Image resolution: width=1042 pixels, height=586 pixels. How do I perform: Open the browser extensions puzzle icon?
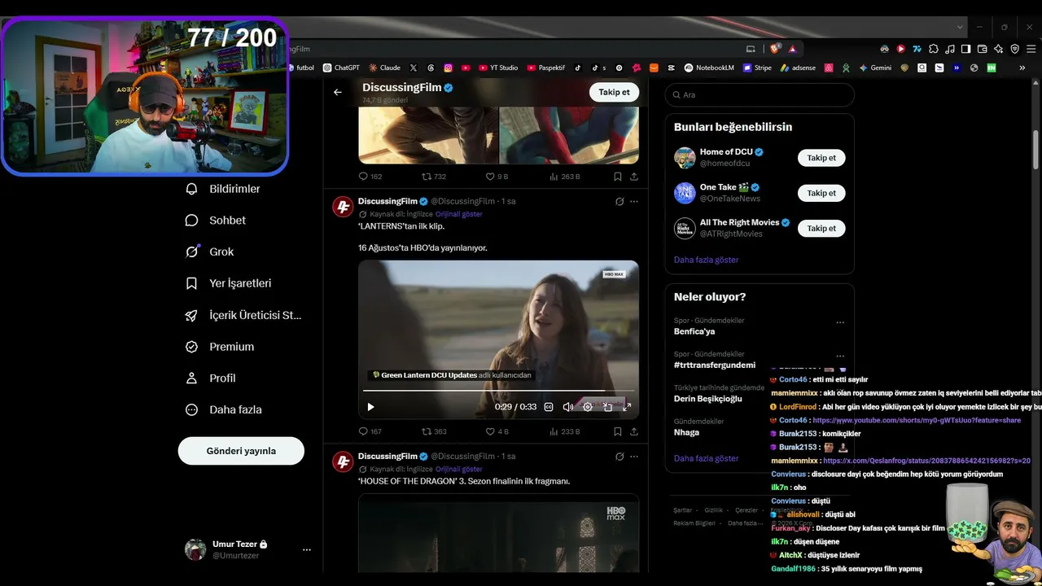(x=934, y=49)
